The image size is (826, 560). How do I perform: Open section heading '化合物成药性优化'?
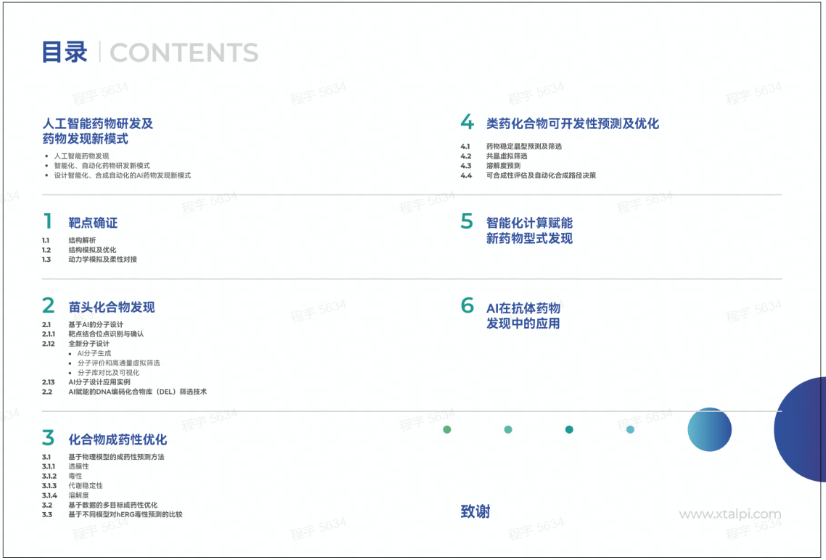click(x=118, y=439)
